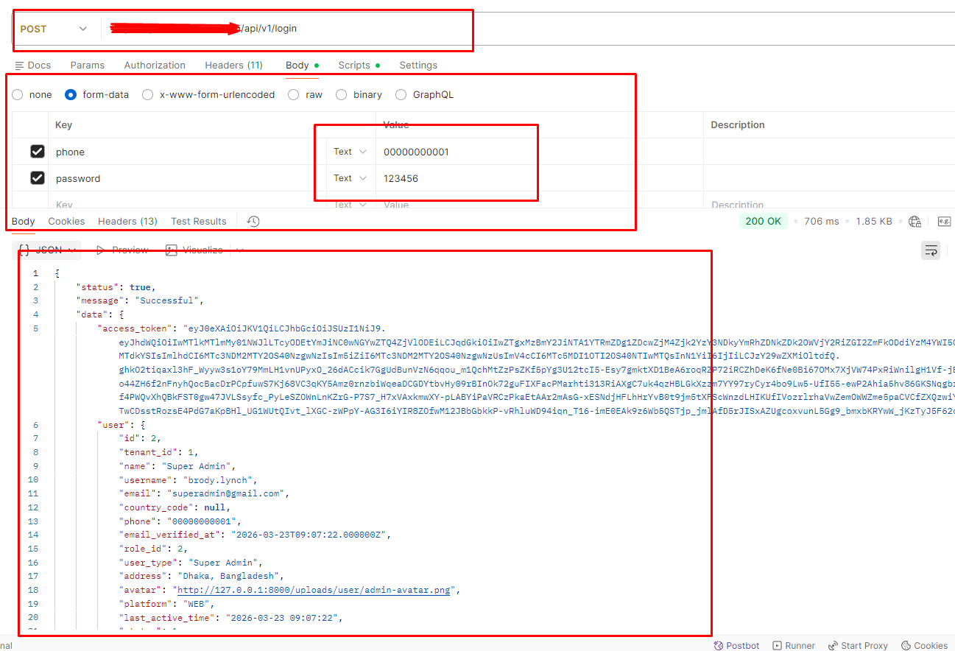The image size is (955, 651).
Task: Open Postbot from the status bar
Action: [736, 645]
